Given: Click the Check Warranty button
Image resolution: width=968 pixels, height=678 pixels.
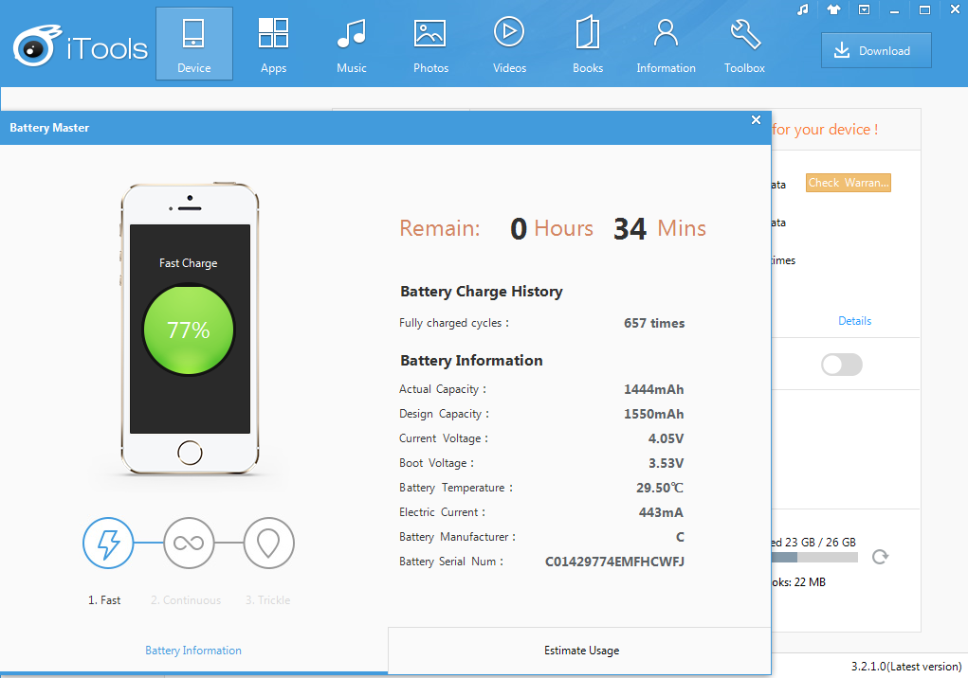Looking at the screenshot, I should (849, 183).
